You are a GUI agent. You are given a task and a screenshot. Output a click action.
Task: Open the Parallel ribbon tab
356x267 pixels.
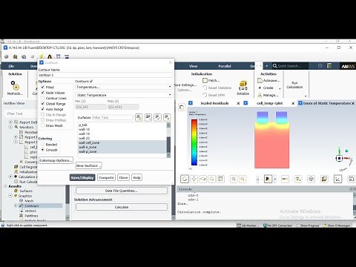pyautogui.click(x=225, y=66)
